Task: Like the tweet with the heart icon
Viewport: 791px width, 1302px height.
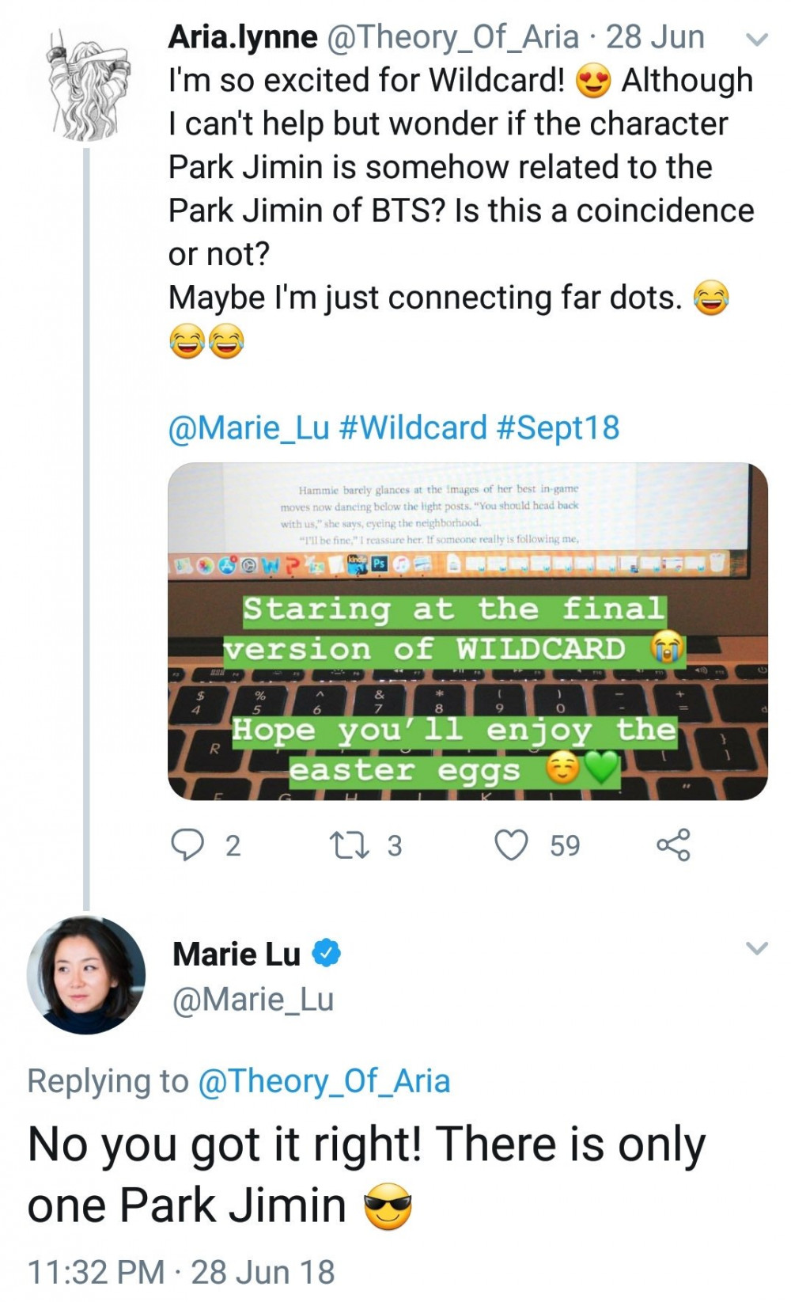Action: point(511,845)
